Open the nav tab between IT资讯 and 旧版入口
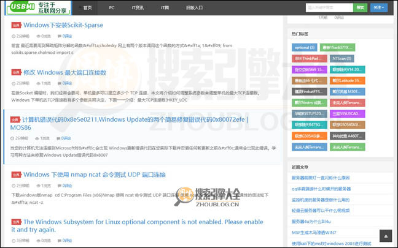 [x=165, y=7]
